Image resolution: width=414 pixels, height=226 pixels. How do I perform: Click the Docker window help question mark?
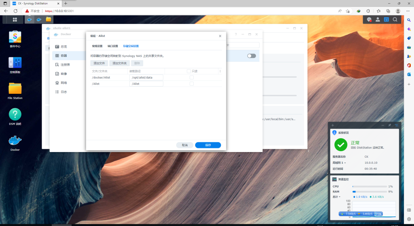(x=236, y=34)
